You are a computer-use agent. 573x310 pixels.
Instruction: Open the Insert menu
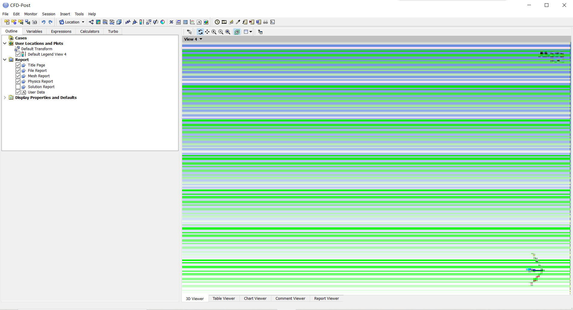[65, 14]
